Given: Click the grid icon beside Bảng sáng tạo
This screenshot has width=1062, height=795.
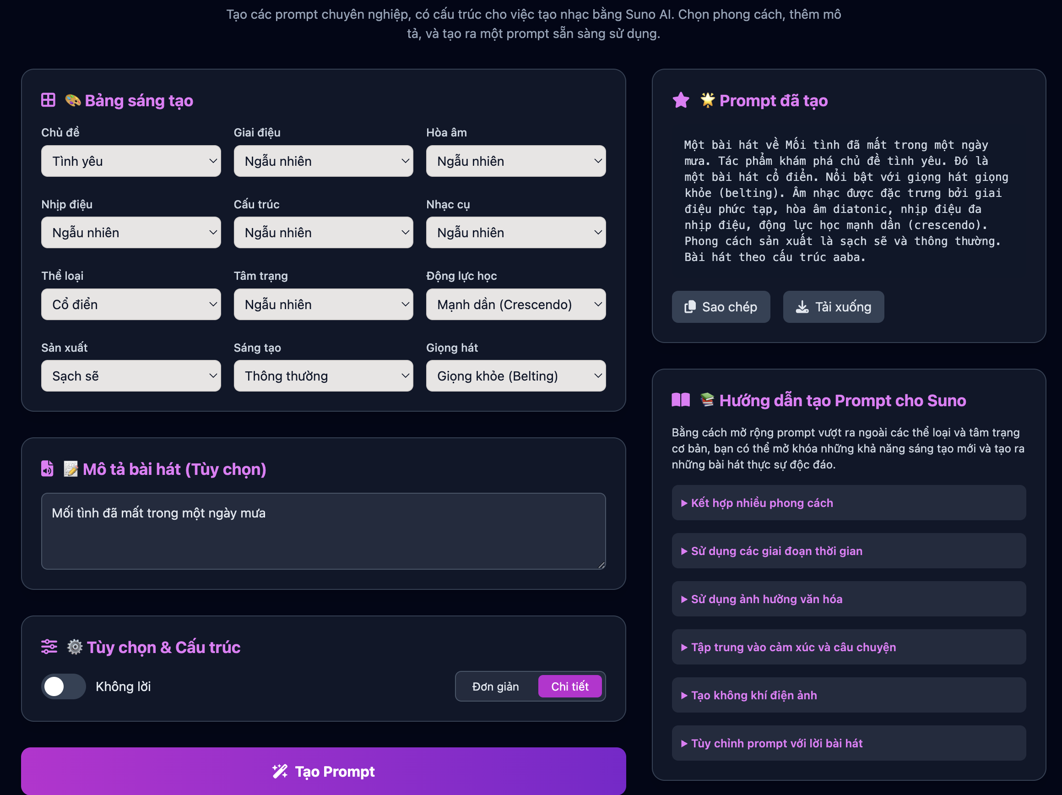Looking at the screenshot, I should (x=48, y=100).
